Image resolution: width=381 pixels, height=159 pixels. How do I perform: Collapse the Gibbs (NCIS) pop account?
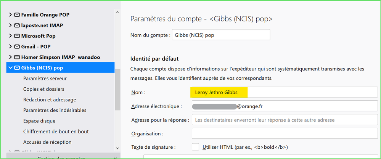(10, 68)
